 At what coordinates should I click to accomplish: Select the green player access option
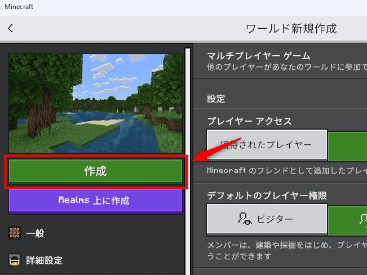pyautogui.click(x=347, y=145)
